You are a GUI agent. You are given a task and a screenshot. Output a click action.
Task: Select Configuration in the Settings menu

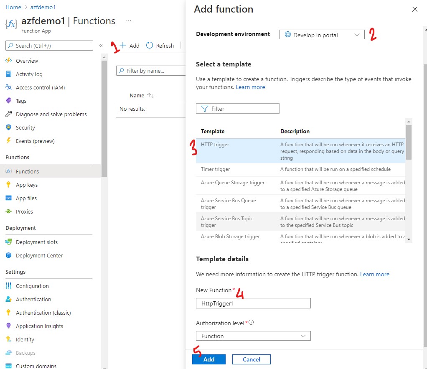coord(32,286)
